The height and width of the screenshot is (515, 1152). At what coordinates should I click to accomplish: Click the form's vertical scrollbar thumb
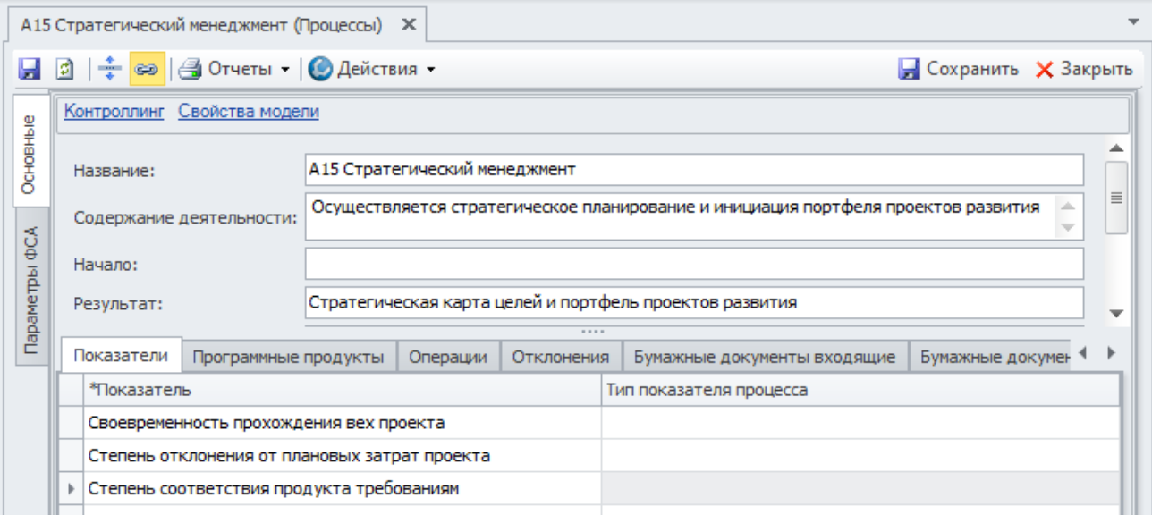click(x=1115, y=197)
